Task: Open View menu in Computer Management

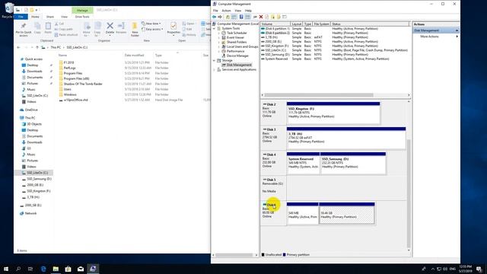Action: [x=238, y=11]
